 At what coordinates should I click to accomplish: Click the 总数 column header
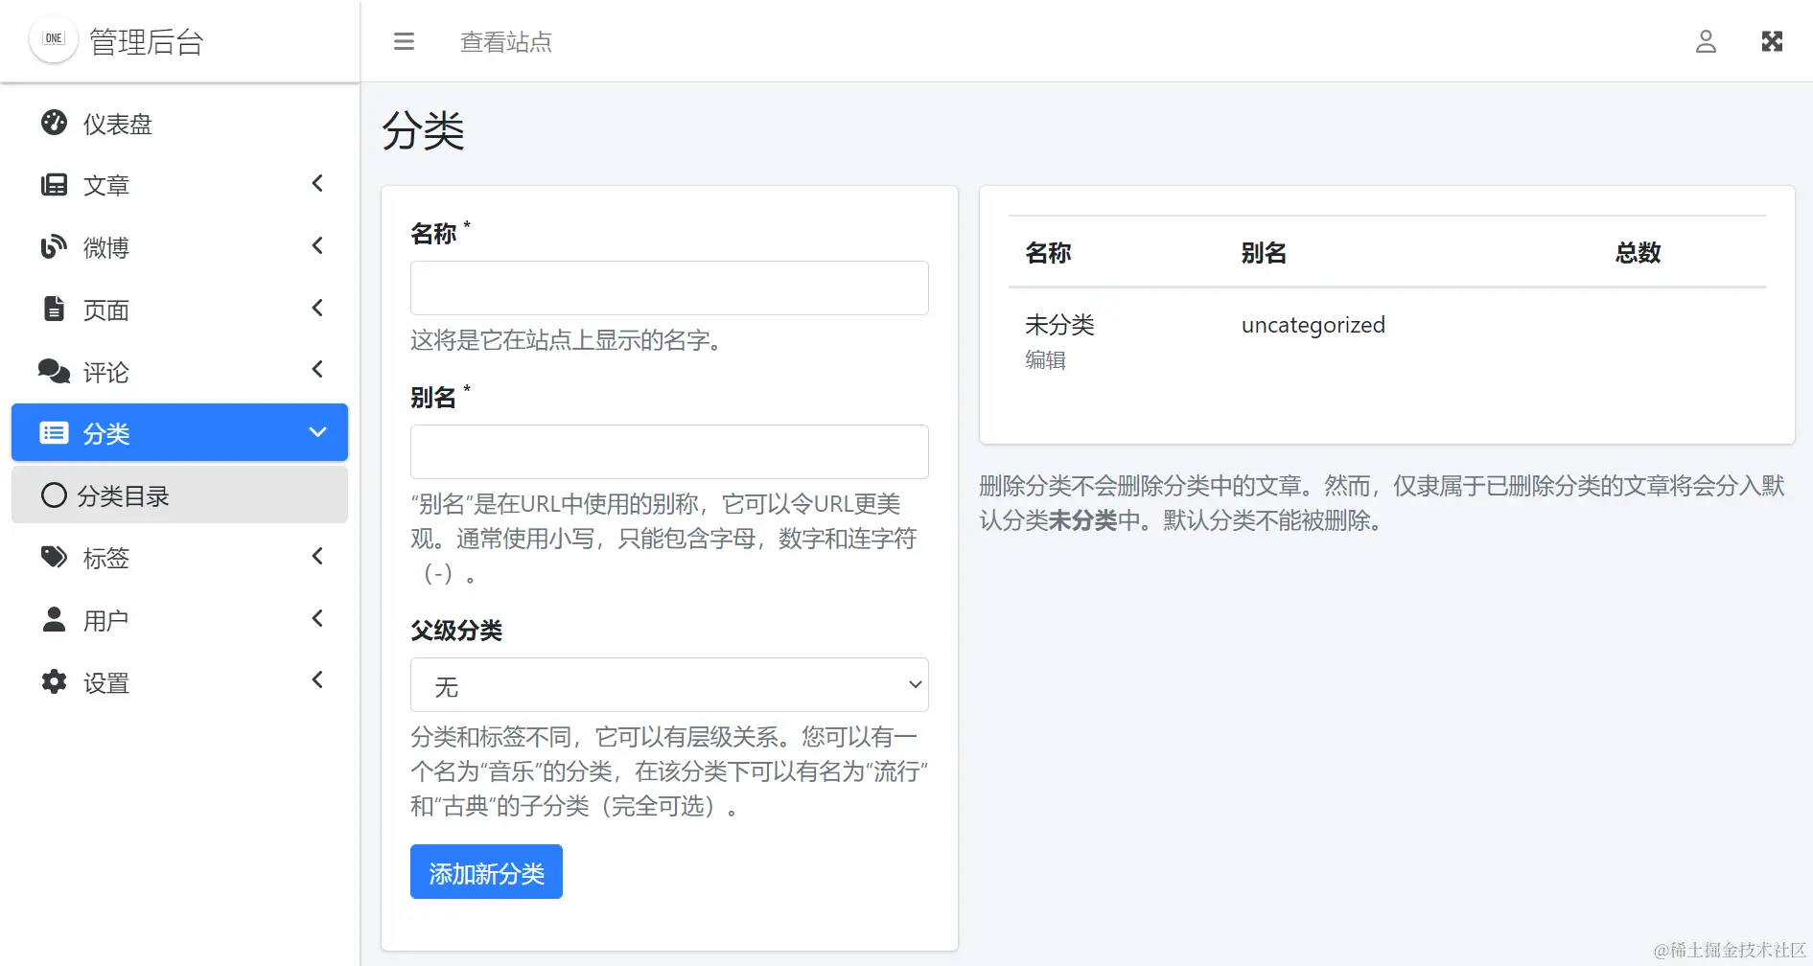[1638, 252]
